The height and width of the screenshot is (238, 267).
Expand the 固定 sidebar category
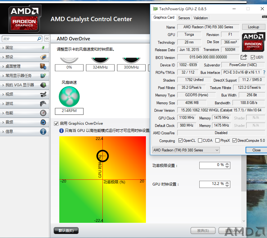(x=25, y=48)
